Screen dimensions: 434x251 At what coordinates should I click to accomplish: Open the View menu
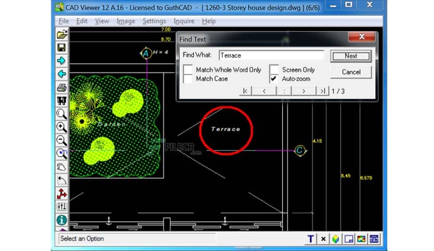(x=102, y=21)
